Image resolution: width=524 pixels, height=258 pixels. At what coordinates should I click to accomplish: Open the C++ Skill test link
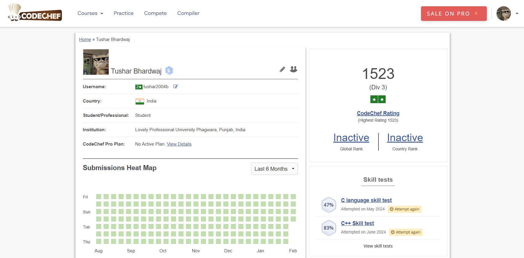[x=357, y=223]
